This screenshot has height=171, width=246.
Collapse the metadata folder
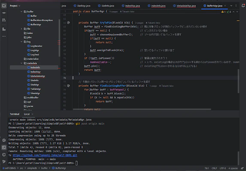[21, 63]
